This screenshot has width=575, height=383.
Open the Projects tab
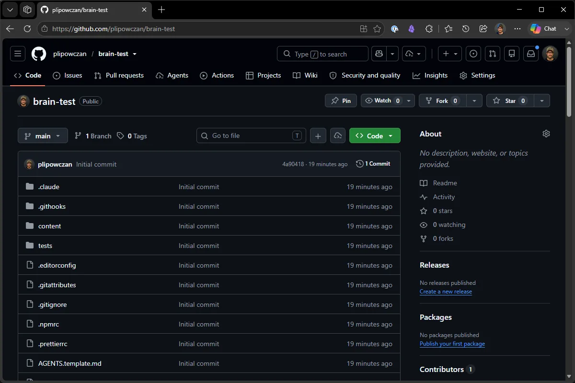(263, 75)
